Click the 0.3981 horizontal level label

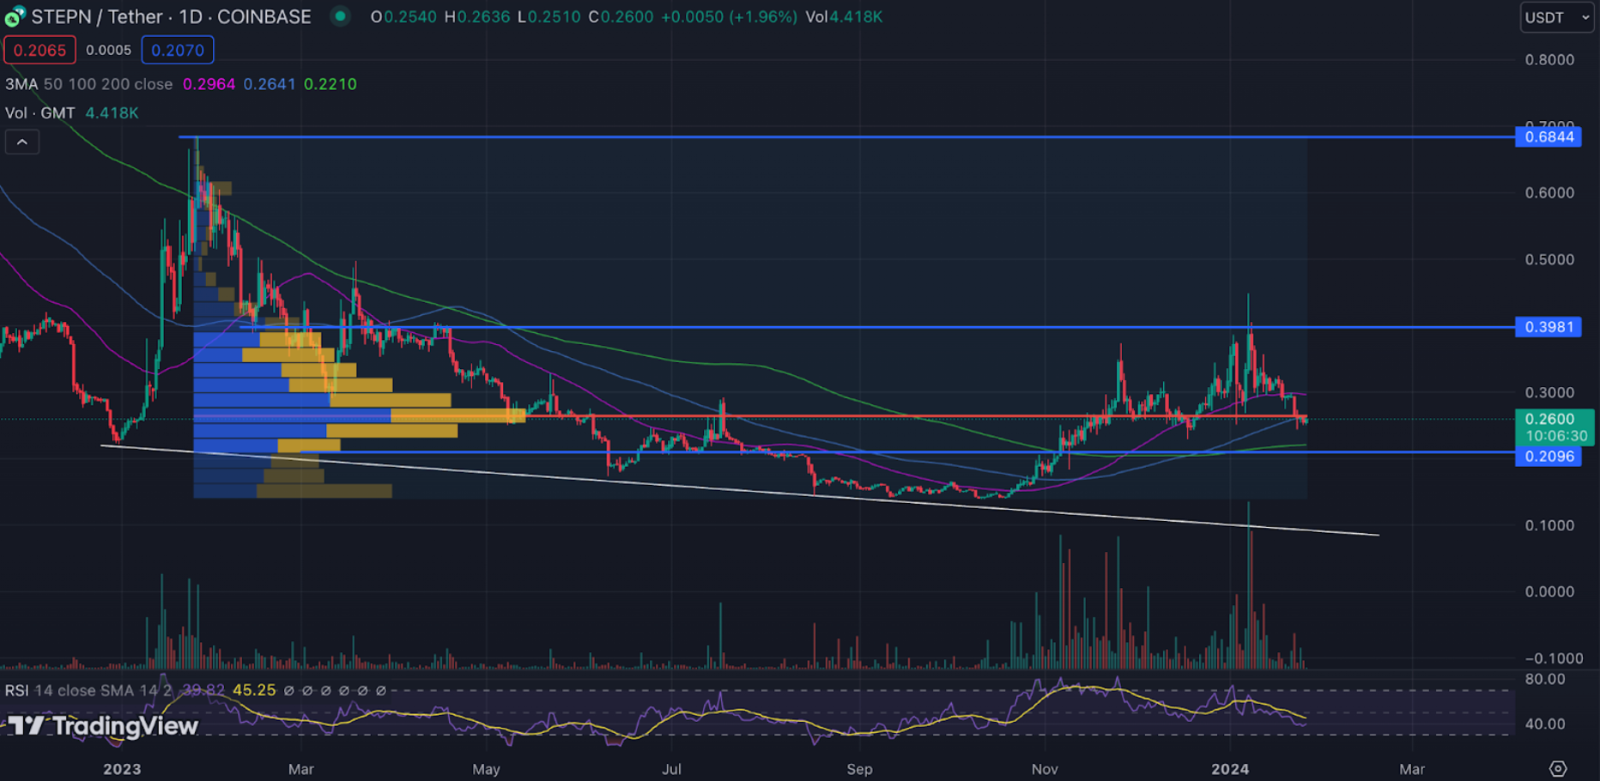tap(1550, 327)
